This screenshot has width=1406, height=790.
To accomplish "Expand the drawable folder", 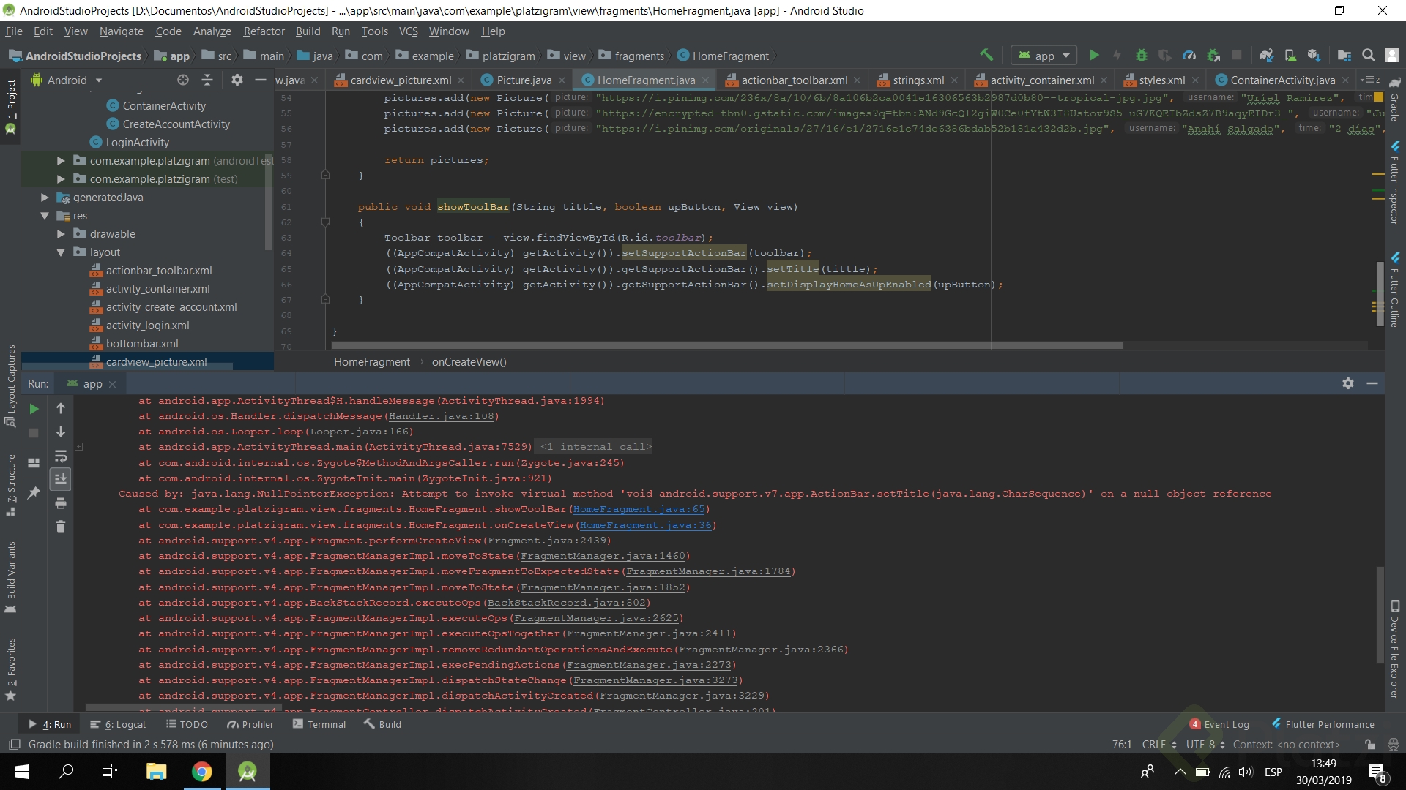I will 61,233.
